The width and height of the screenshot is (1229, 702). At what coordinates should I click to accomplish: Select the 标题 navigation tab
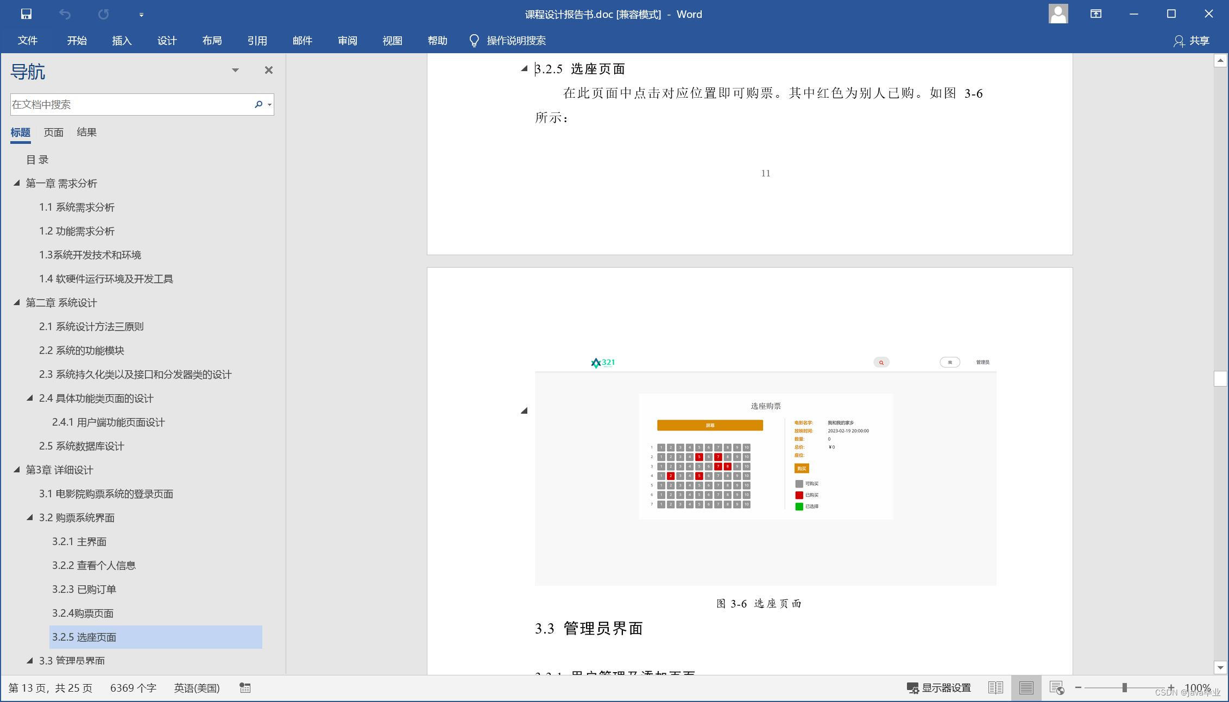(21, 132)
